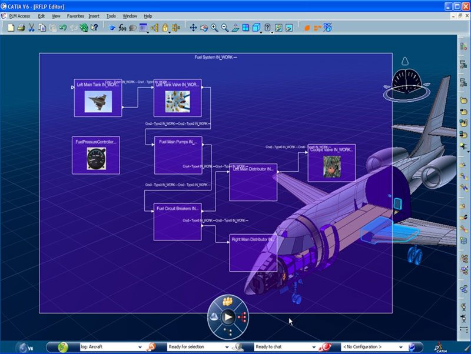Click the red tree quadrant in compass

coord(242,317)
